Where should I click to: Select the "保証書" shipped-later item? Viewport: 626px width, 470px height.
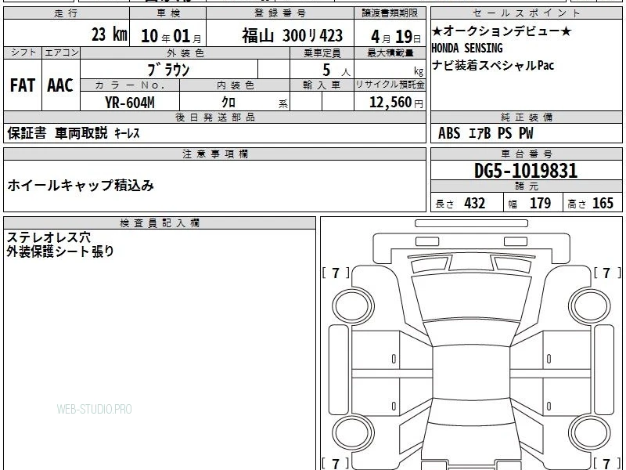click(27, 132)
